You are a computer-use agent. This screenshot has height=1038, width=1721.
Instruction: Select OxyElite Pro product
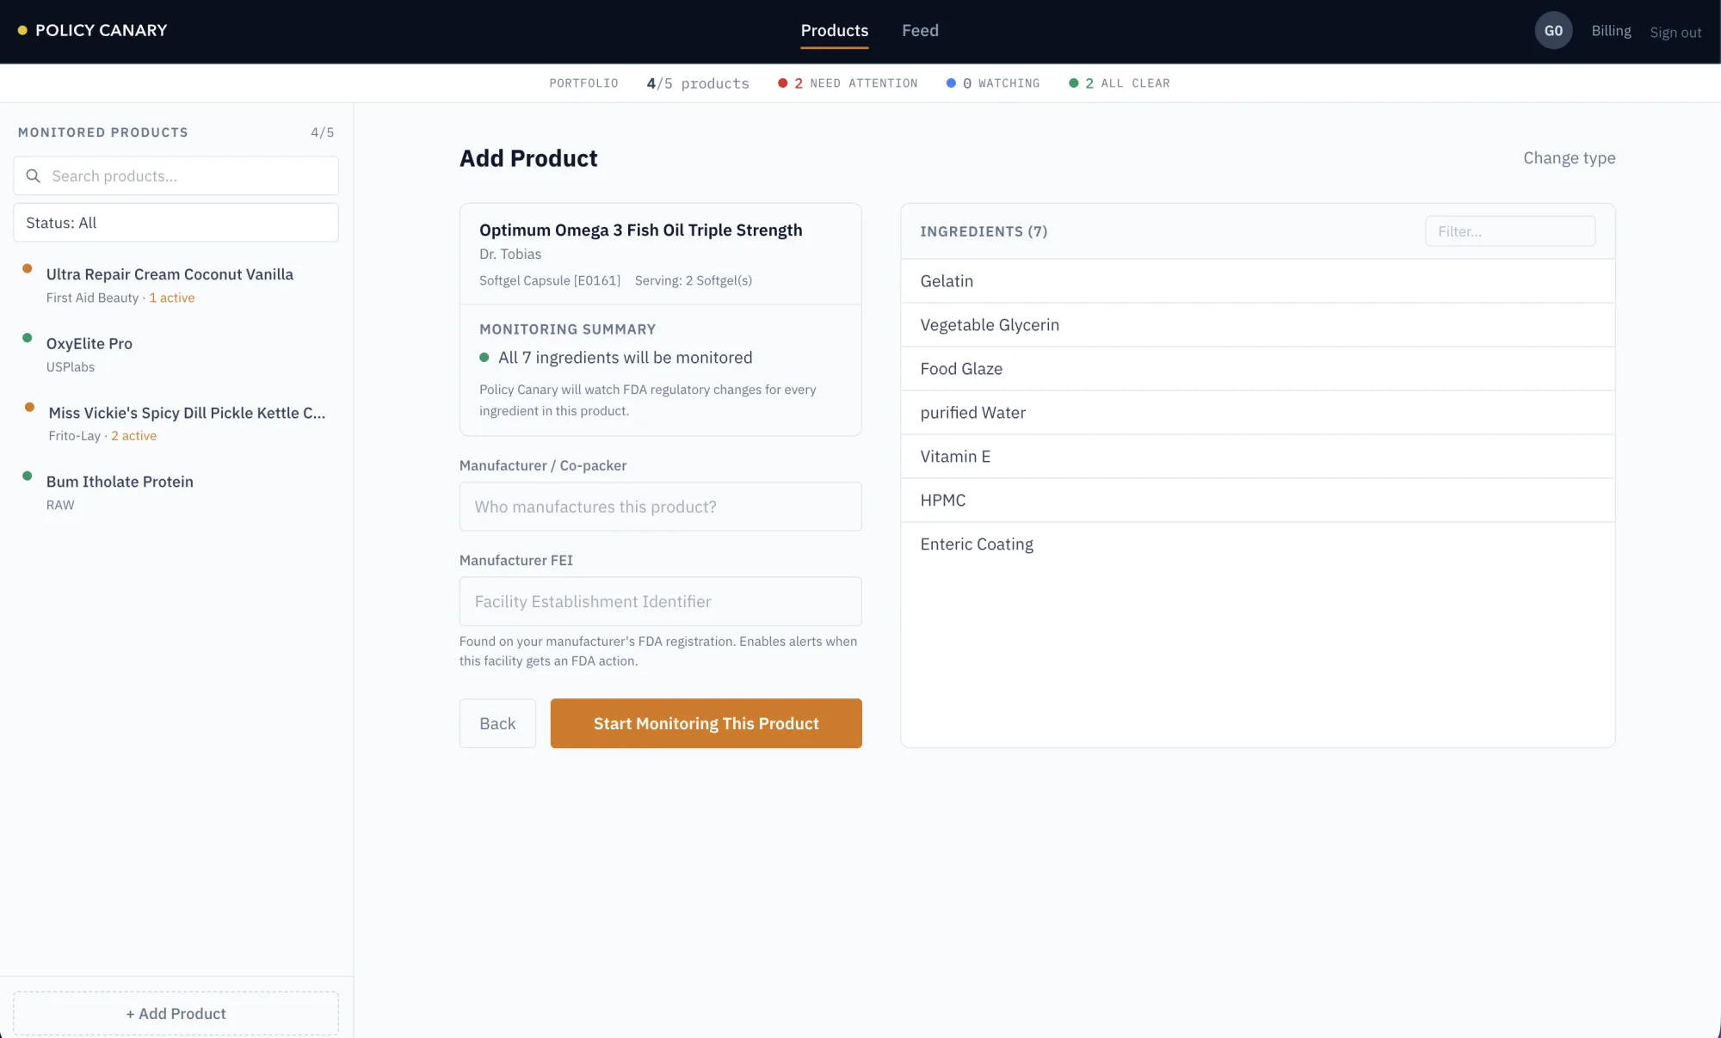coord(176,354)
